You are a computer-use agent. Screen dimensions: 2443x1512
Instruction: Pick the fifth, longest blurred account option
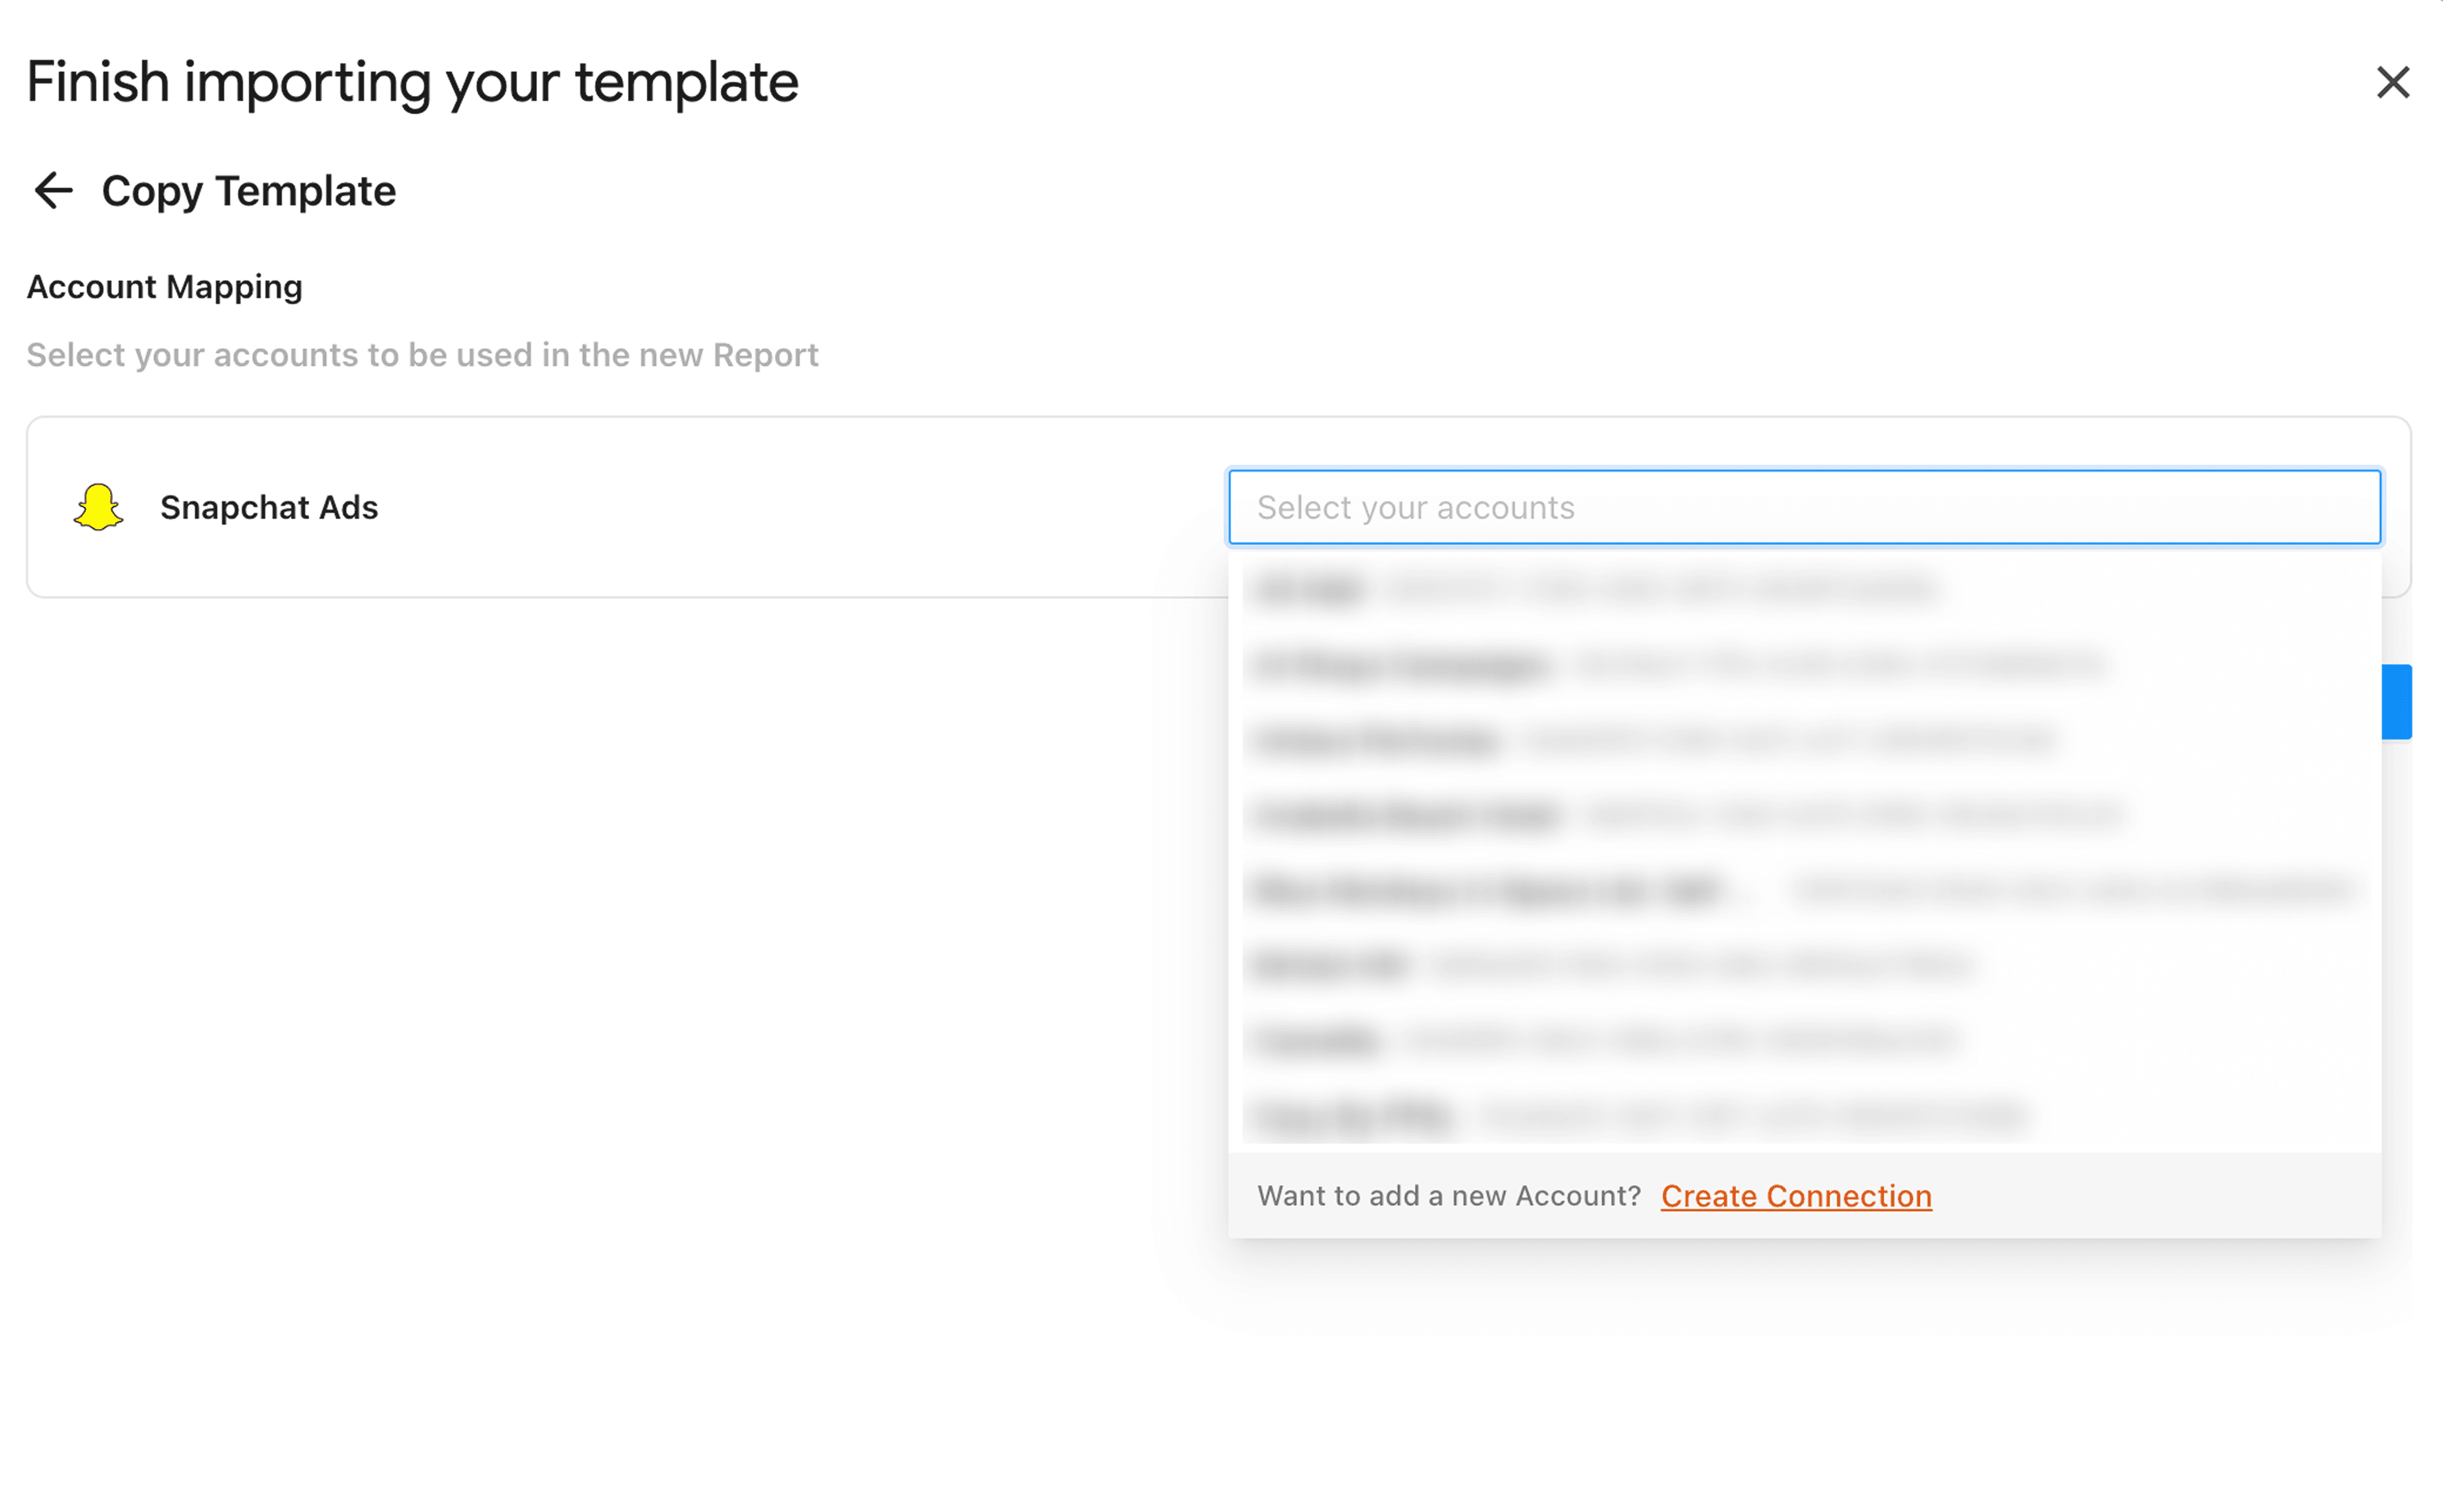[x=1804, y=889]
